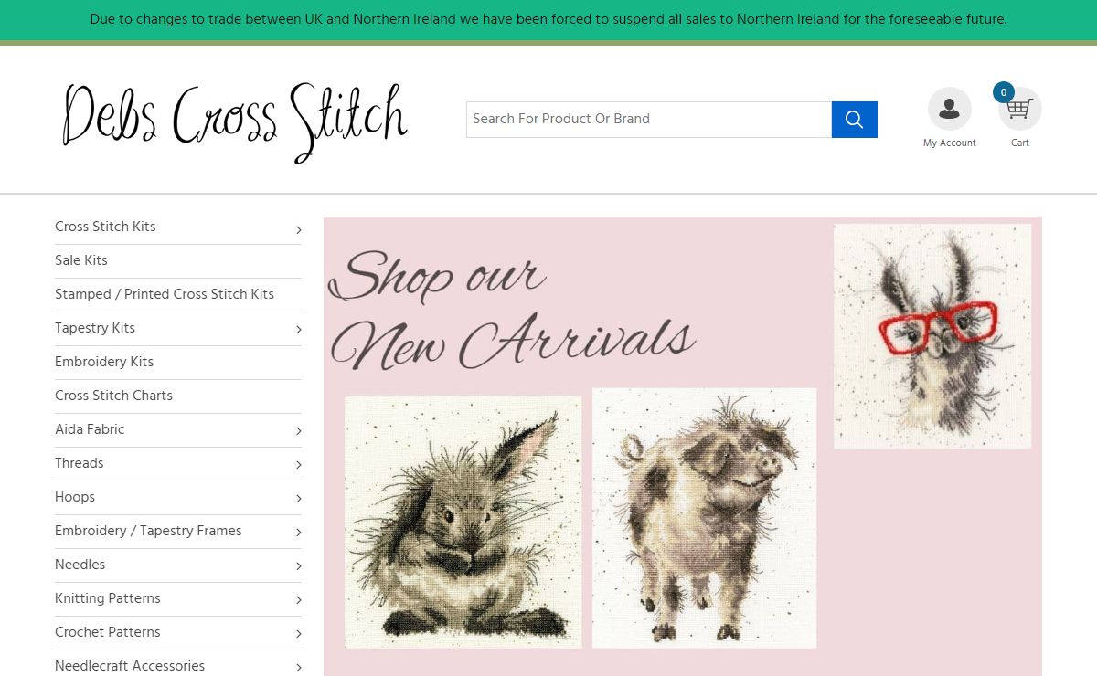Focus the Search For Product Or Brand field
The width and height of the screenshot is (1097, 676).
(x=648, y=120)
